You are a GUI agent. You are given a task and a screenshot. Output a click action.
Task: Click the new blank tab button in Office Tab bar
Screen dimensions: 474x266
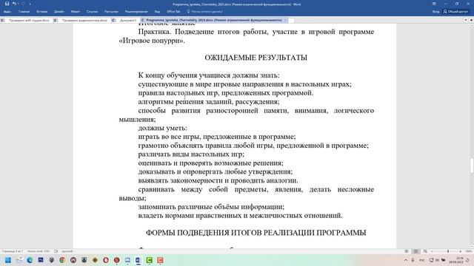tap(291, 20)
